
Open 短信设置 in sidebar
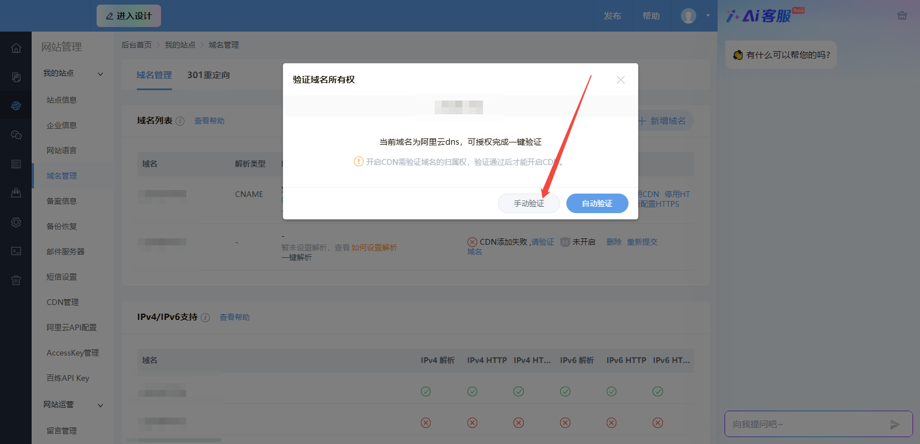62,277
